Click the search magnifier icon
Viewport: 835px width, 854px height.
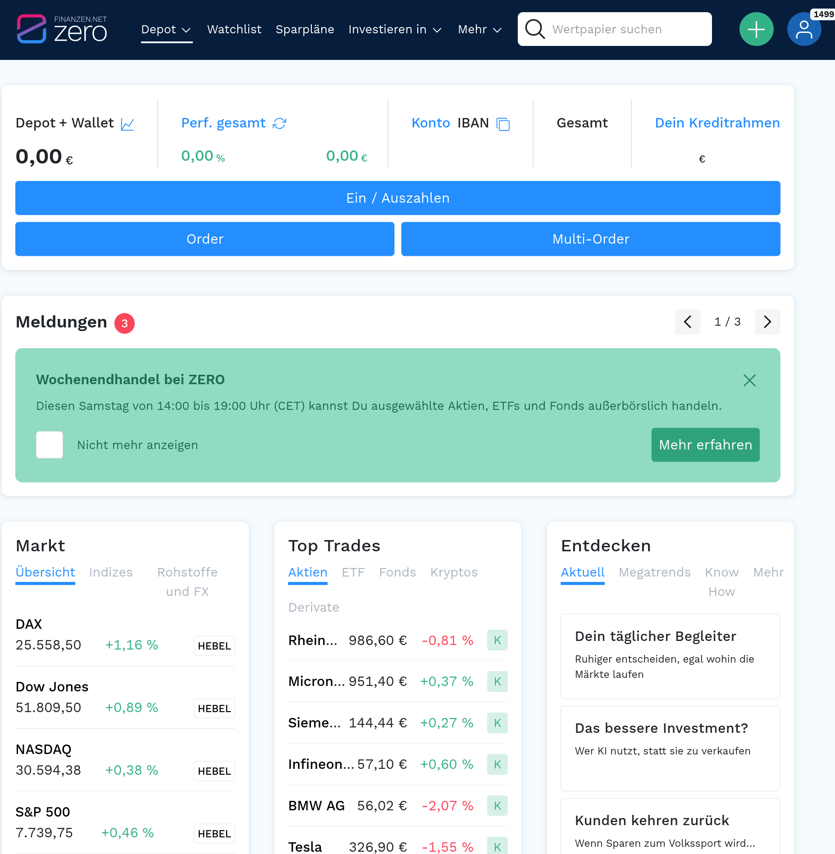(x=535, y=29)
